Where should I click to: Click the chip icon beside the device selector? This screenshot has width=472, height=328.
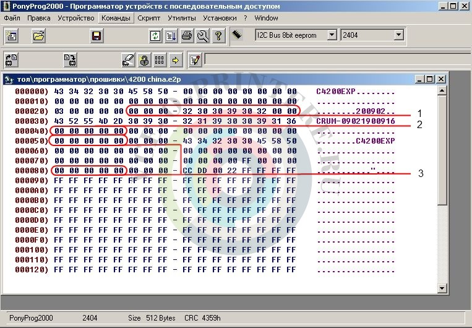[x=237, y=35]
